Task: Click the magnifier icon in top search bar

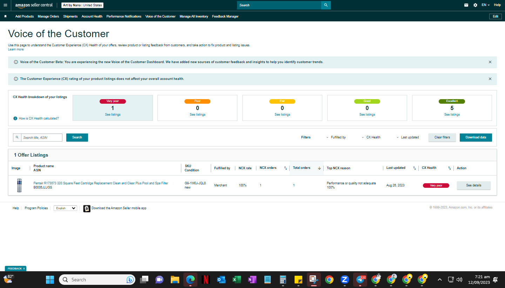Action: pyautogui.click(x=326, y=5)
